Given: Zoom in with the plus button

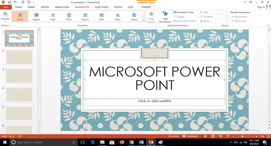Looking at the screenshot, I should pyautogui.click(x=256, y=136).
